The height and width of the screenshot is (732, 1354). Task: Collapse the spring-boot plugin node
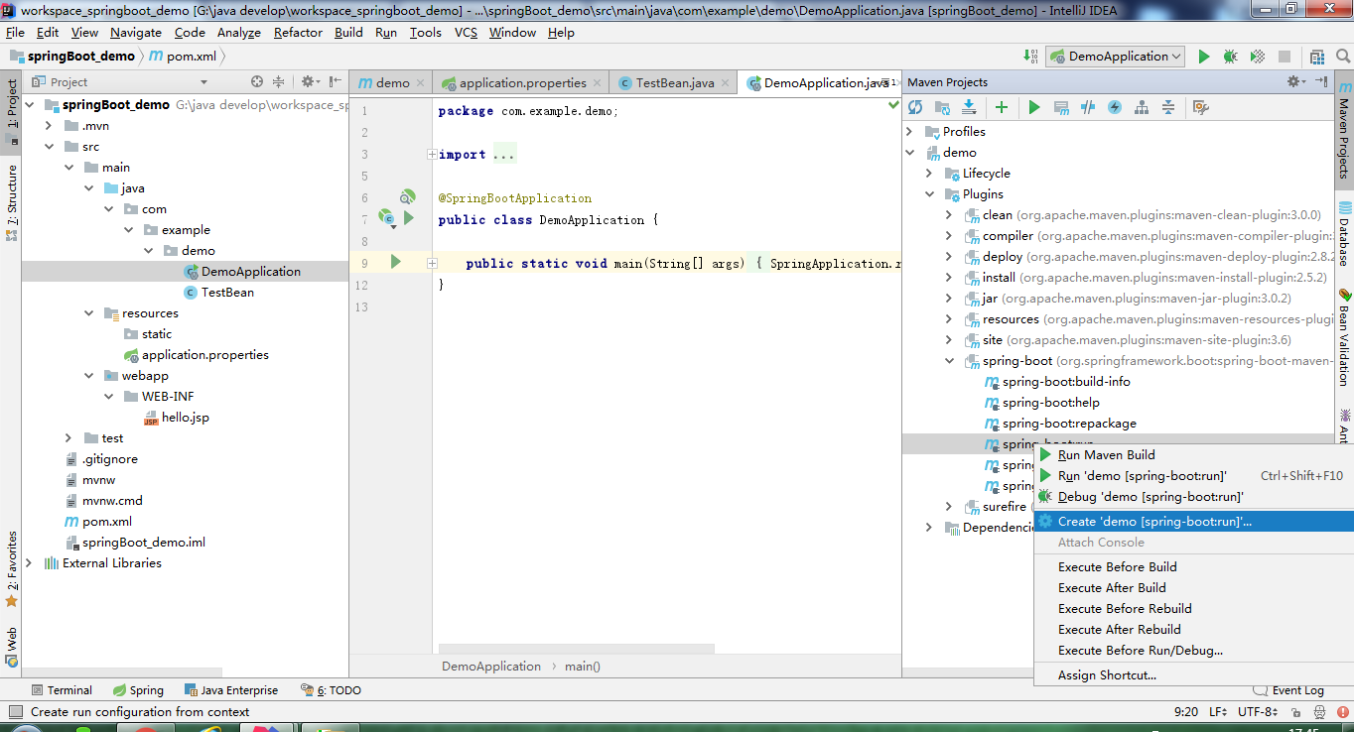(x=949, y=360)
